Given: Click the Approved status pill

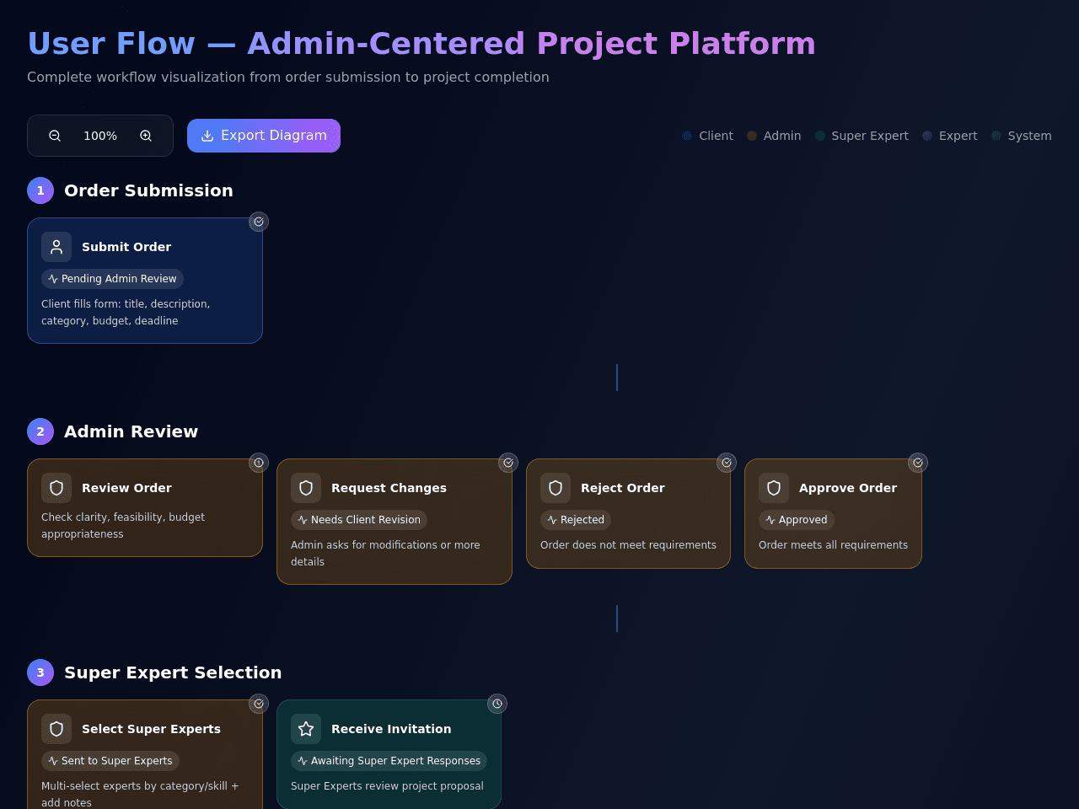Looking at the screenshot, I should pyautogui.click(x=797, y=520).
